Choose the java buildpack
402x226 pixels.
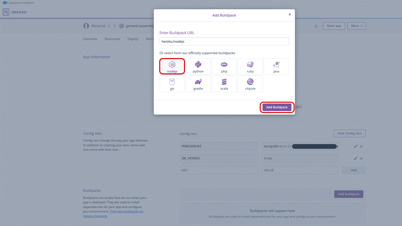[x=276, y=67]
